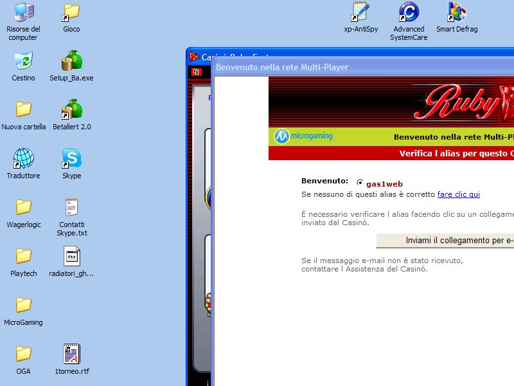The height and width of the screenshot is (386, 514).
Task: Click the 'Verifica l alias per questo' red banner text
Action: [x=456, y=154]
